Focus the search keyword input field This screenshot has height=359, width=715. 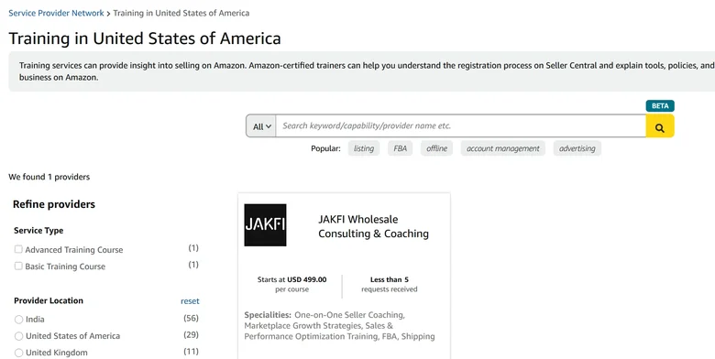click(x=460, y=125)
